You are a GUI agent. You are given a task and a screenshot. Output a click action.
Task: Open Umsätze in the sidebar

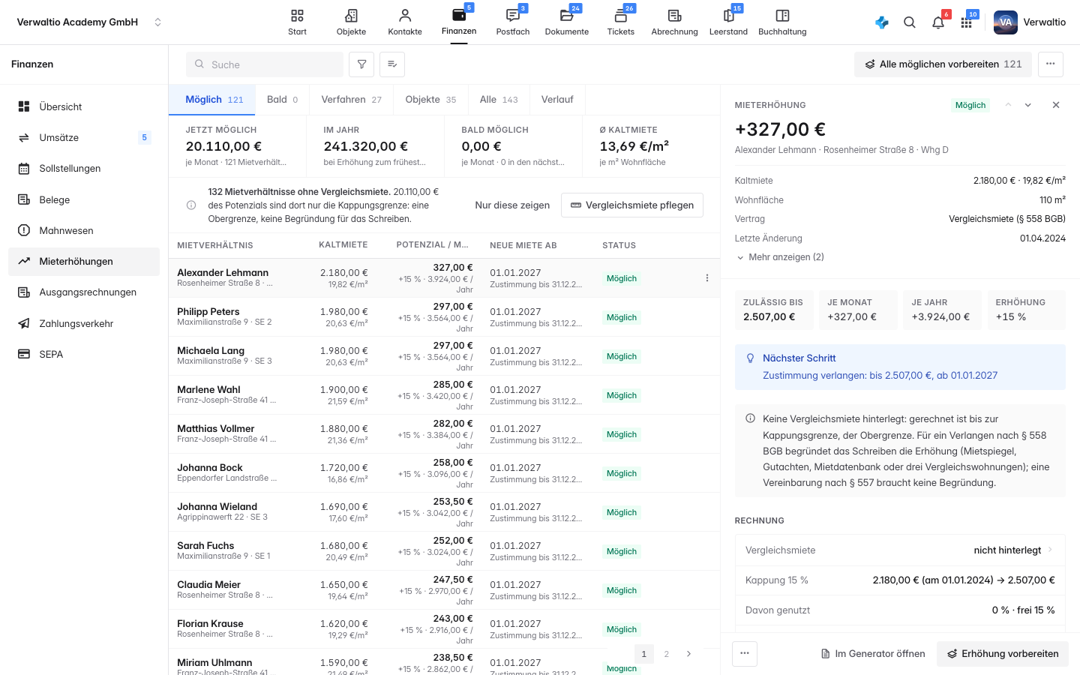pyautogui.click(x=84, y=137)
